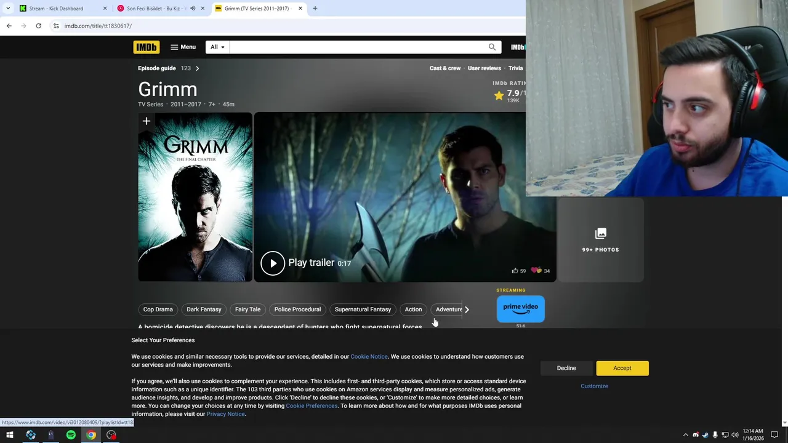The image size is (788, 443).
Task: Accept the cookie preferences
Action: point(622,368)
